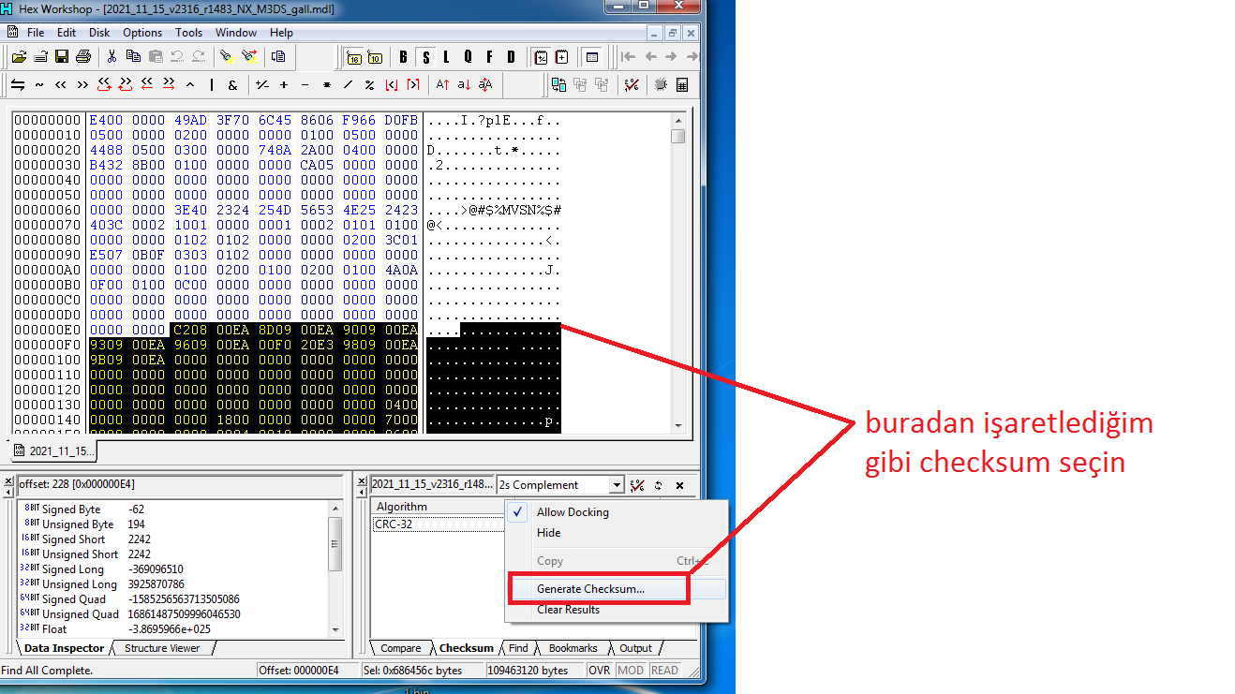Switch to the Compare tab
This screenshot has height=694, width=1235.
pyautogui.click(x=400, y=648)
